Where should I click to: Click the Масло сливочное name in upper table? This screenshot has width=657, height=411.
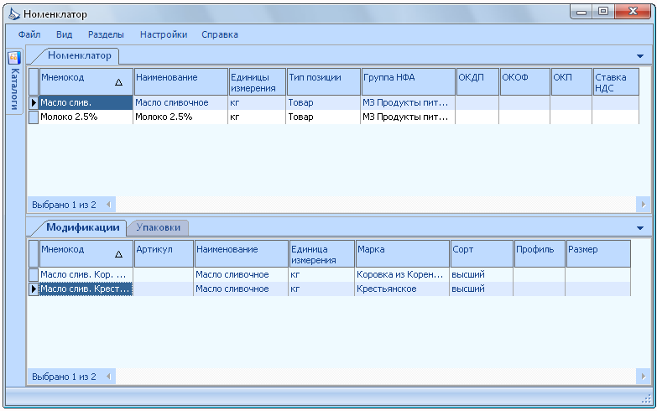click(x=180, y=102)
